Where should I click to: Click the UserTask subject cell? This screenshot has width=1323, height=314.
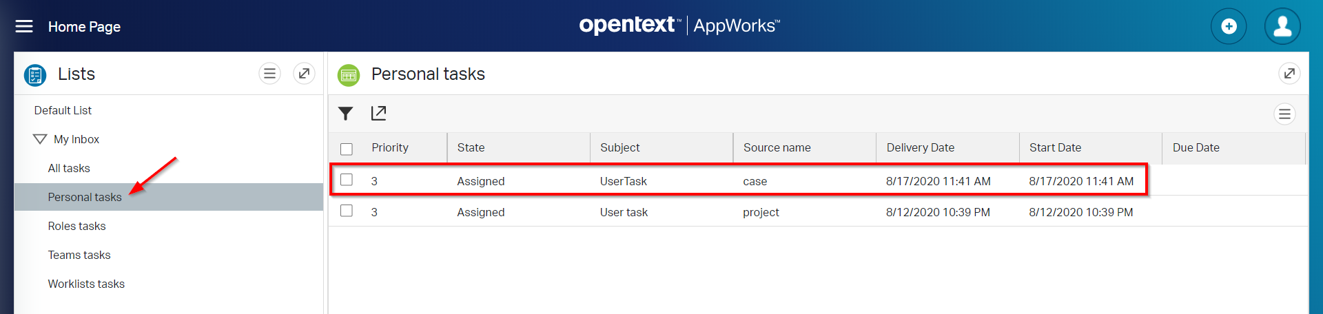coord(623,181)
